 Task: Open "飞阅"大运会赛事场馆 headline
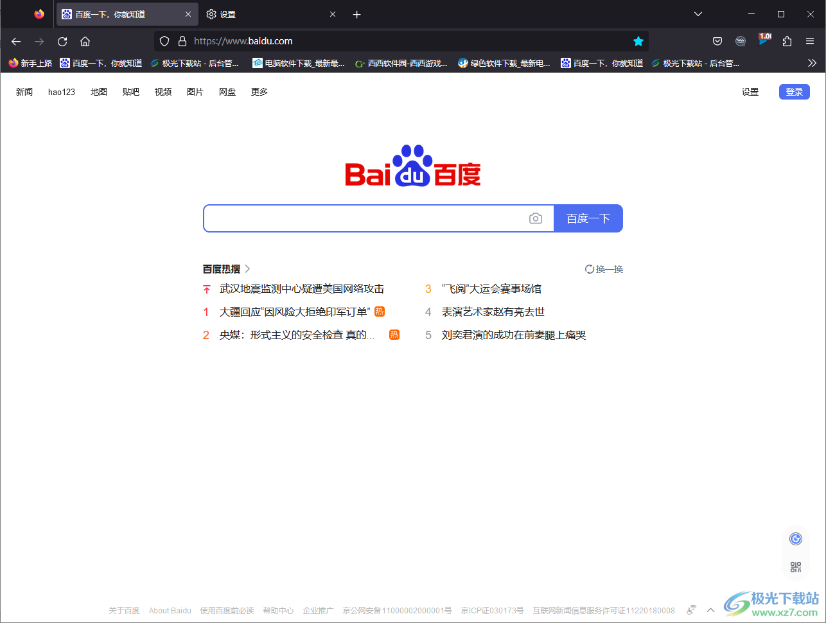pyautogui.click(x=491, y=289)
